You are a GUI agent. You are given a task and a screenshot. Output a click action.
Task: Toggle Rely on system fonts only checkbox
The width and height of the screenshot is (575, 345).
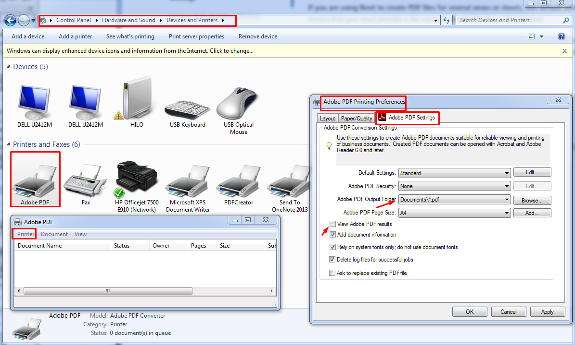[332, 247]
